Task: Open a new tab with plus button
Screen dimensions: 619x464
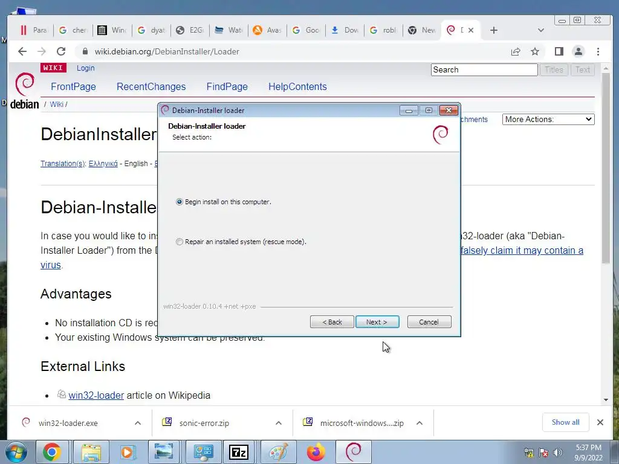Action: coord(493,30)
